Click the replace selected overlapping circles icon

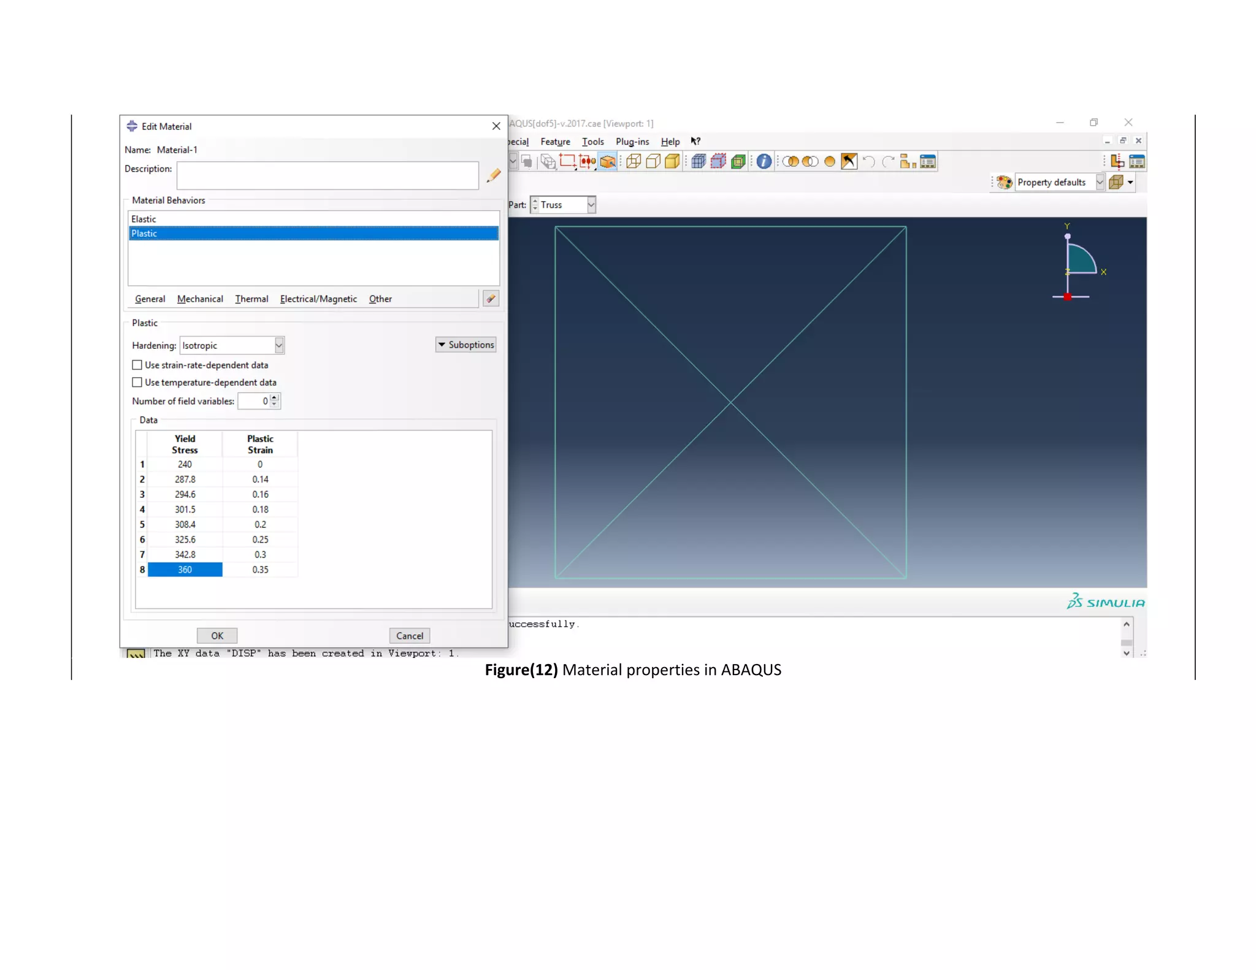coord(791,161)
